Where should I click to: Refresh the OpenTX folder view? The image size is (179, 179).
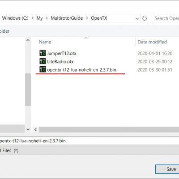pos(145,18)
